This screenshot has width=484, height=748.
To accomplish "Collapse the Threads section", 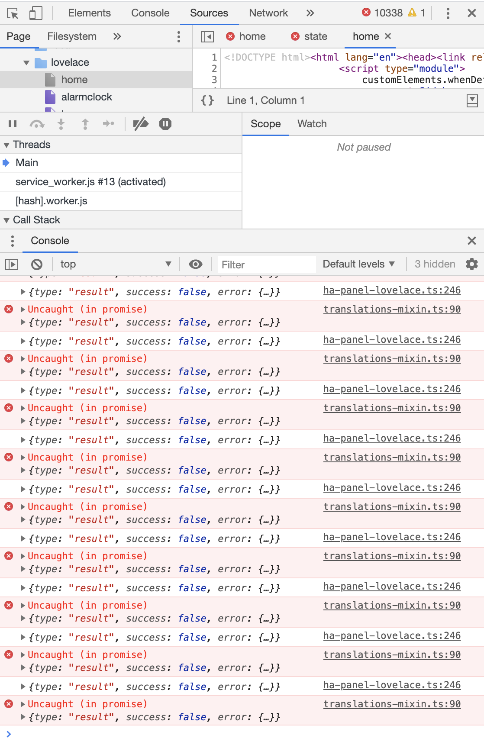I will tap(6, 145).
